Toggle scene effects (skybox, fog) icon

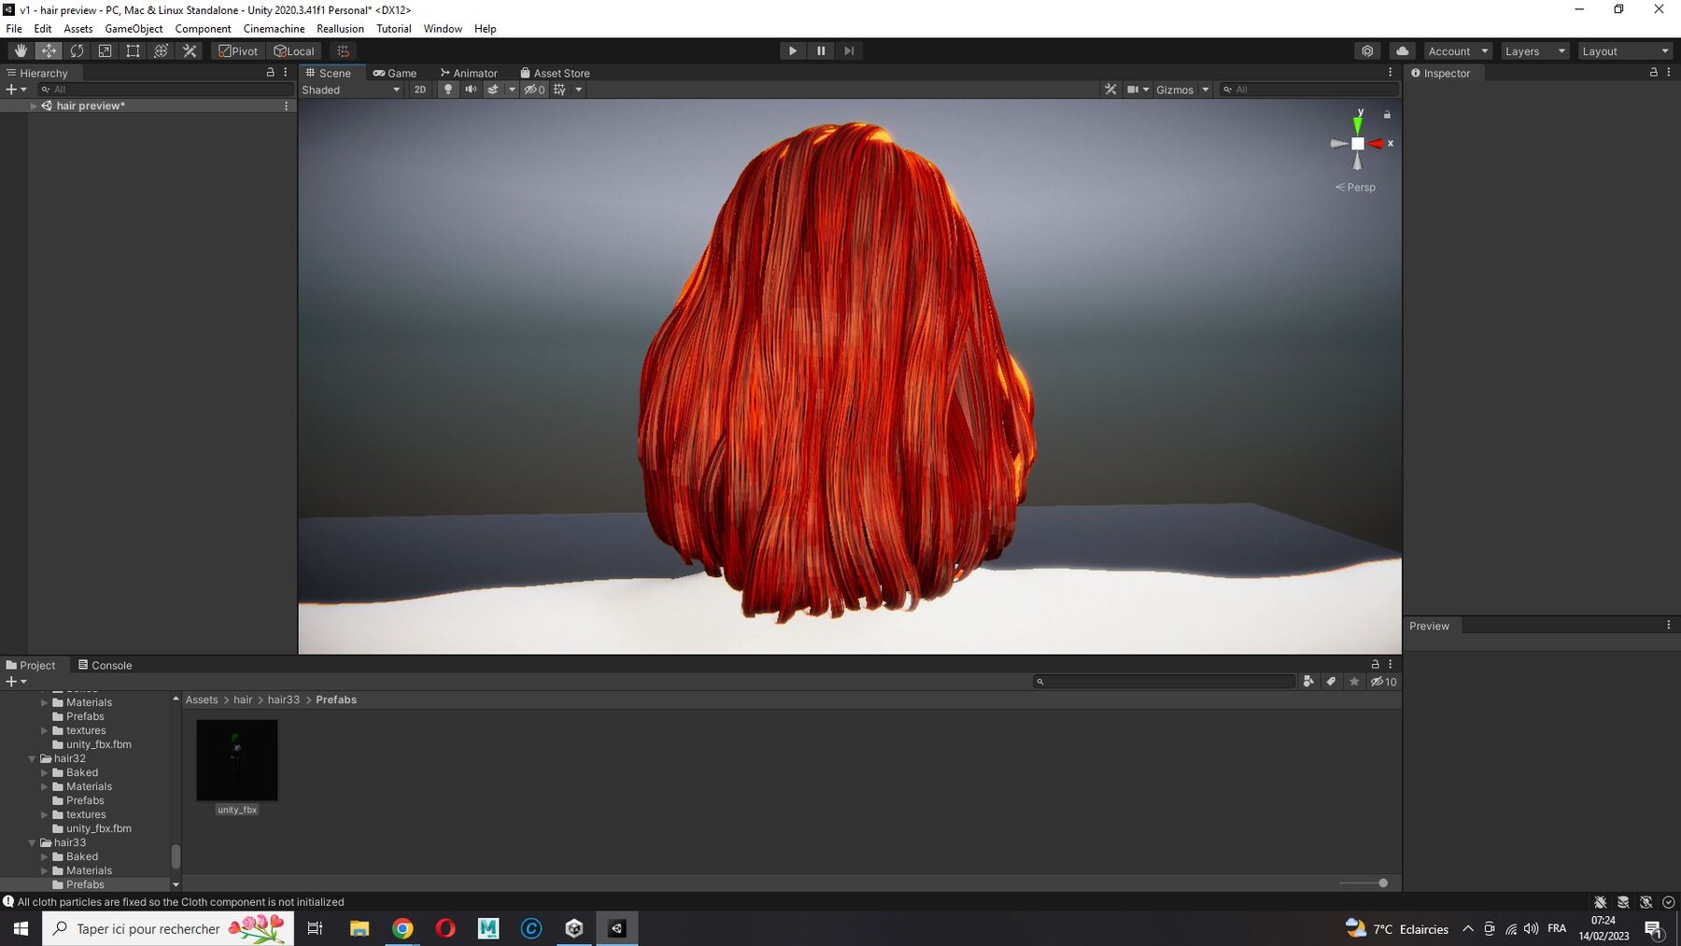(493, 90)
